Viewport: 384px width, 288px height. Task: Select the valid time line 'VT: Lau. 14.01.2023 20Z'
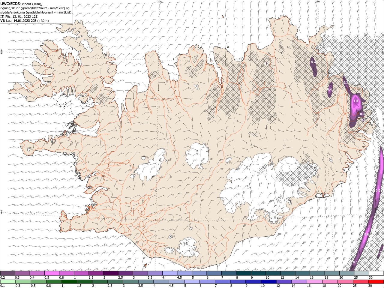pyautogui.click(x=19, y=21)
